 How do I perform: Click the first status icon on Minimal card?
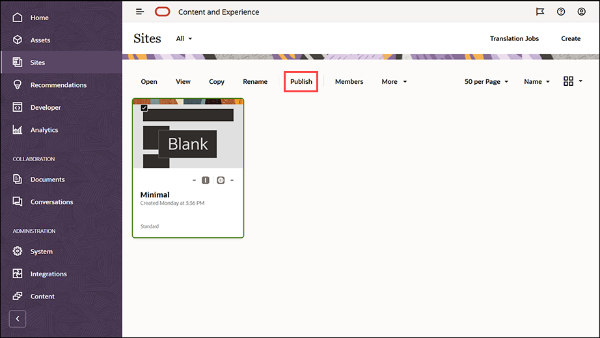pos(206,180)
